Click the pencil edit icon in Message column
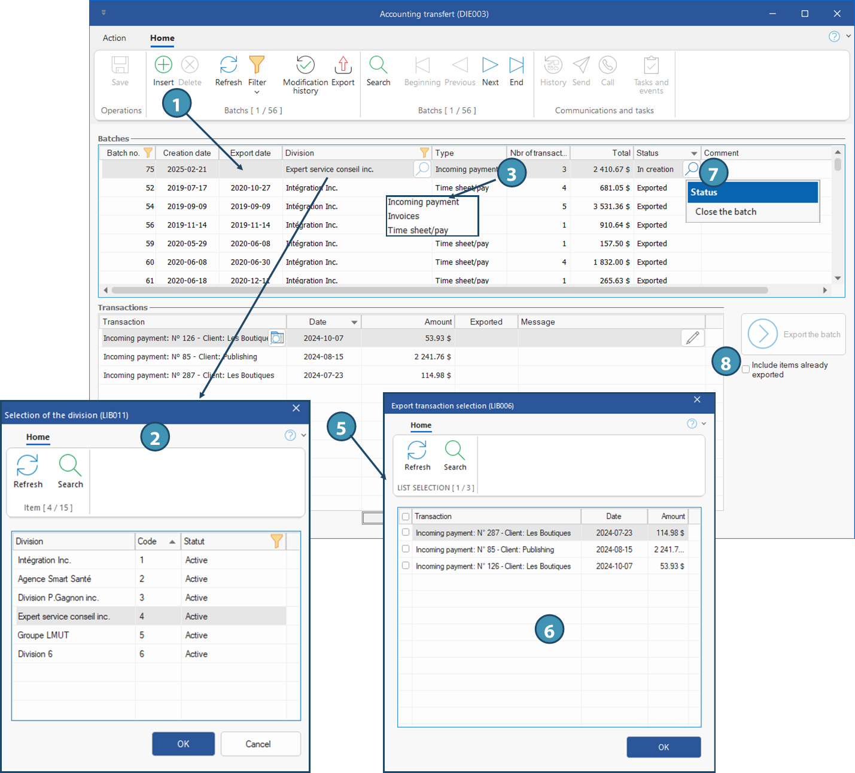The height and width of the screenshot is (773, 855). pos(692,338)
